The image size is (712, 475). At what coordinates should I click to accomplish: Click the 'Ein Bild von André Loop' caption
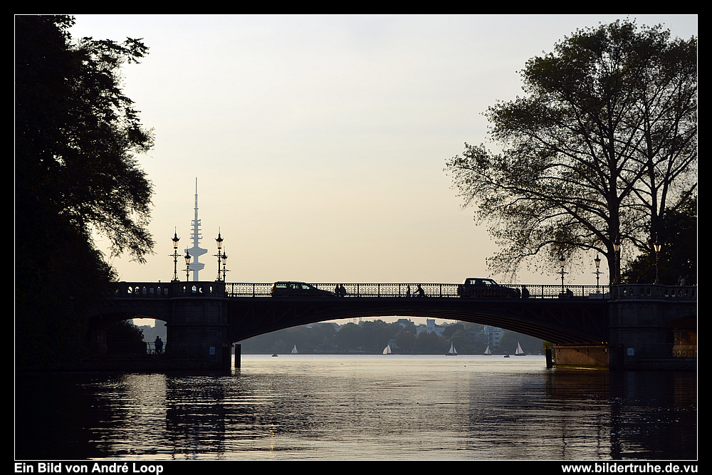[88, 468]
